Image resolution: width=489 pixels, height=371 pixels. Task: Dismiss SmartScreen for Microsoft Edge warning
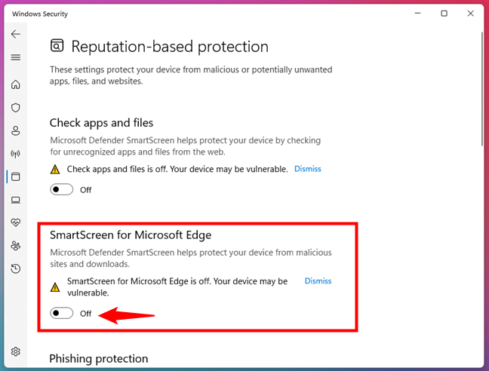coord(318,281)
